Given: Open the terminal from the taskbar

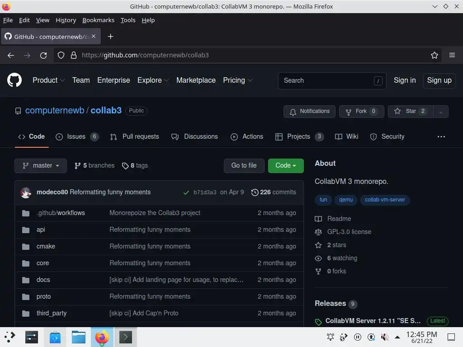Looking at the screenshot, I should tap(126, 337).
